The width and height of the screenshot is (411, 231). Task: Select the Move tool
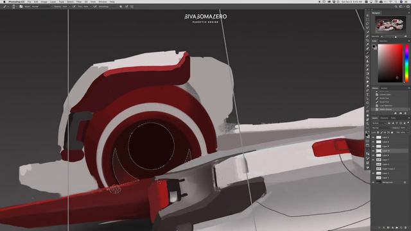[367, 15]
